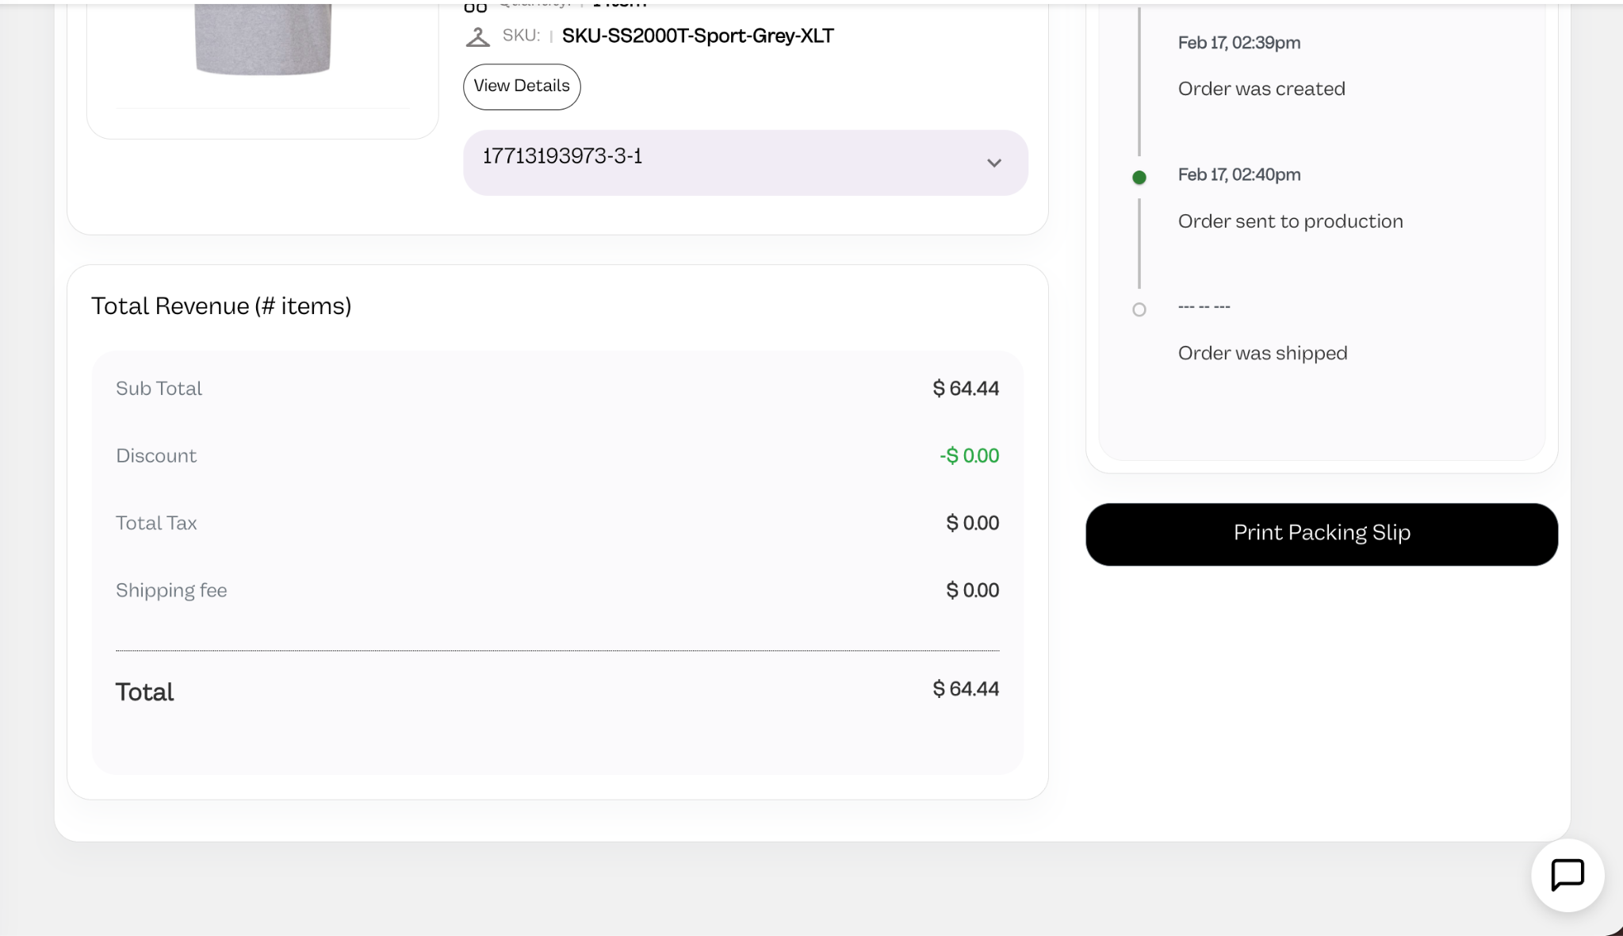Viewport: 1623px width, 936px height.
Task: Click the Order was created entry
Action: pyautogui.click(x=1261, y=89)
